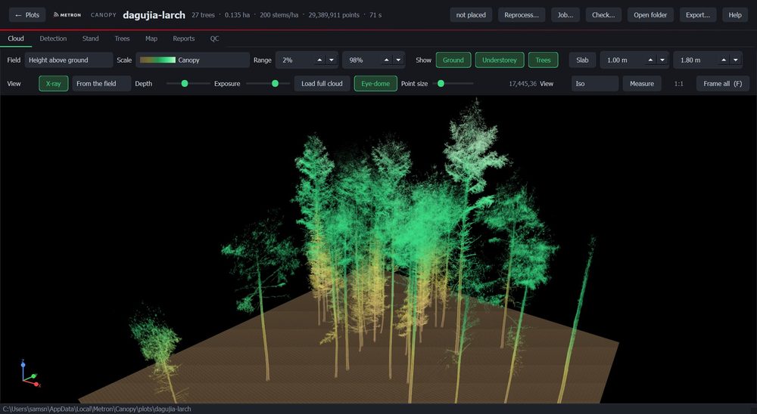The image size is (757, 414).
Task: Toggle Understorey points visibility
Action: (x=499, y=60)
